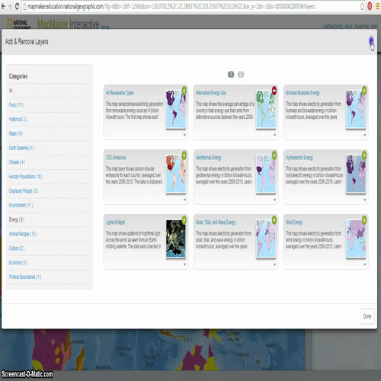Image resolution: width=381 pixels, height=381 pixels.
Task: Add the Wind Energy layer
Action: tap(364, 220)
